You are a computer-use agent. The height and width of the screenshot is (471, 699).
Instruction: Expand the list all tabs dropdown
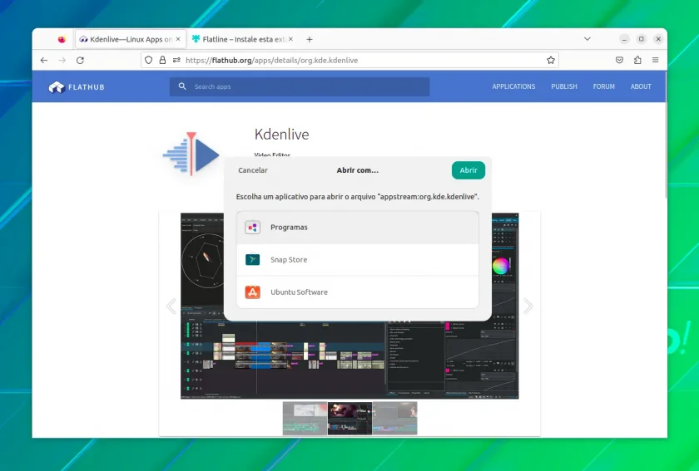pos(587,39)
